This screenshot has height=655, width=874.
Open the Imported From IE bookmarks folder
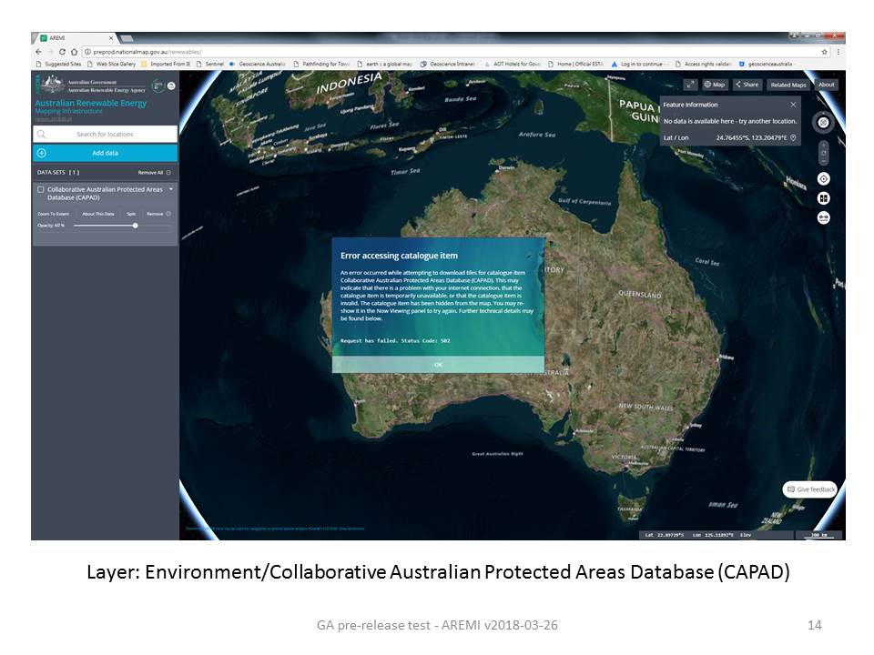166,64
